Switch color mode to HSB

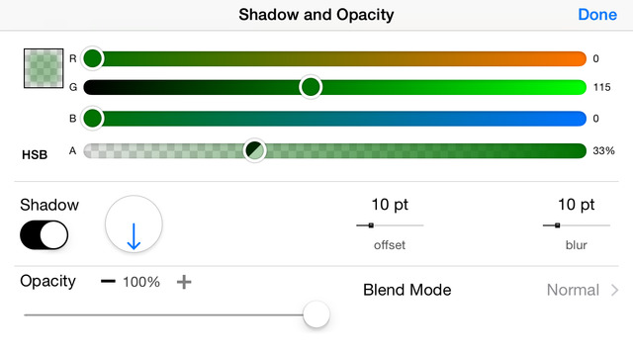(35, 154)
